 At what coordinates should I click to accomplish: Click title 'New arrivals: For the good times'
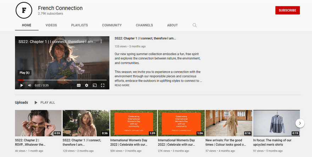tap(225, 142)
